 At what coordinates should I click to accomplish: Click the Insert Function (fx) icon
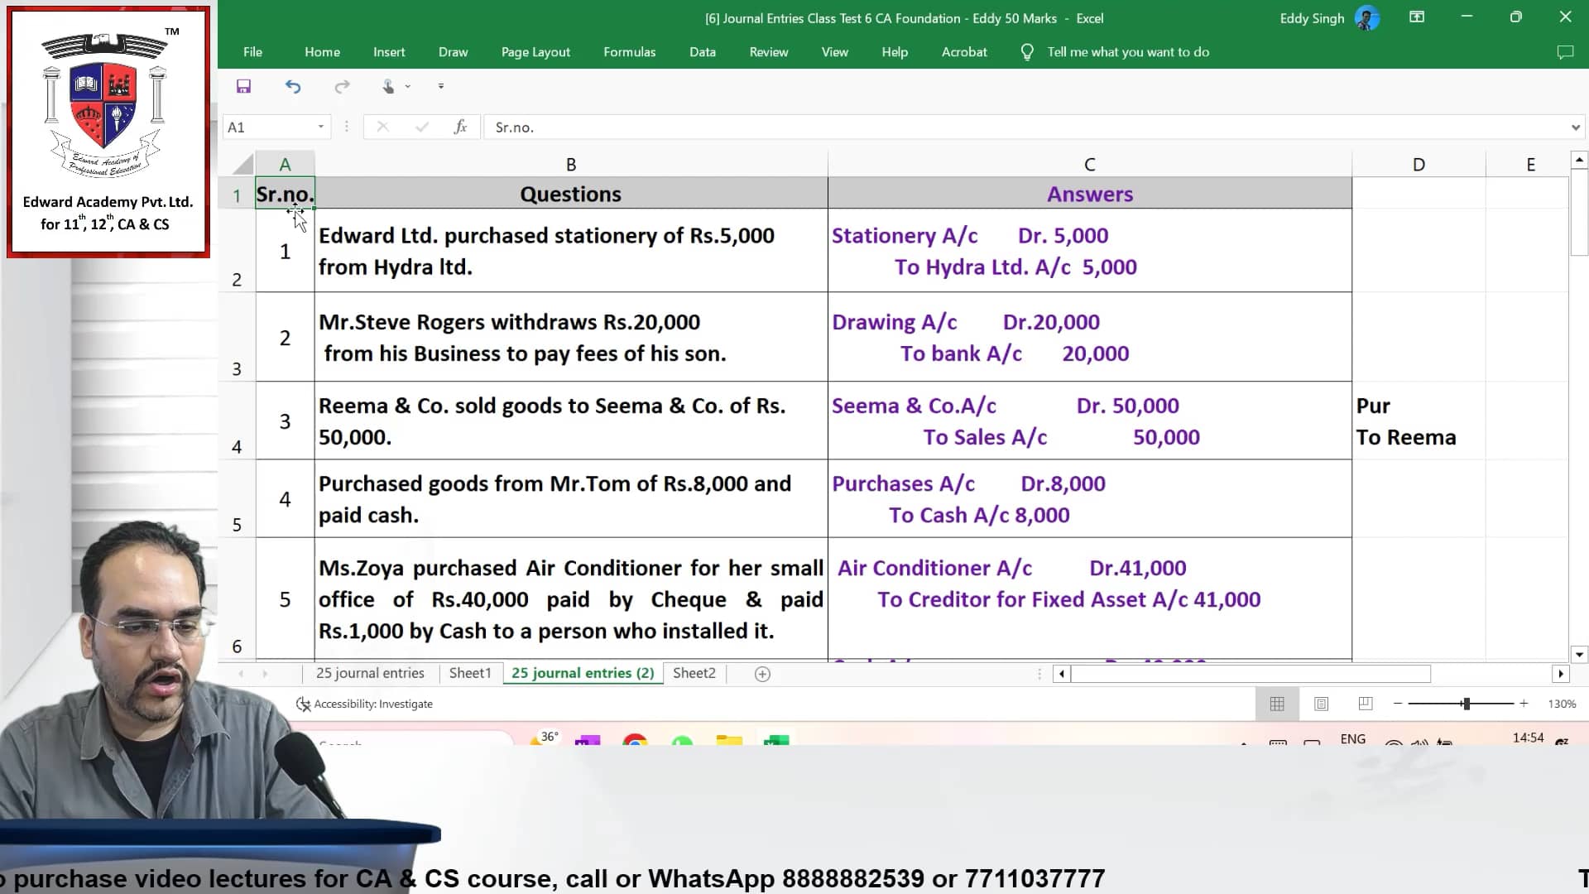coord(460,127)
